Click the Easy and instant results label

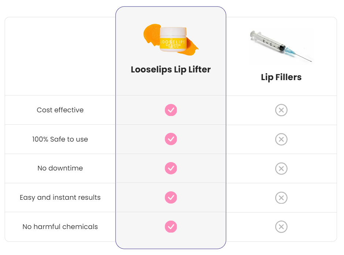point(60,198)
